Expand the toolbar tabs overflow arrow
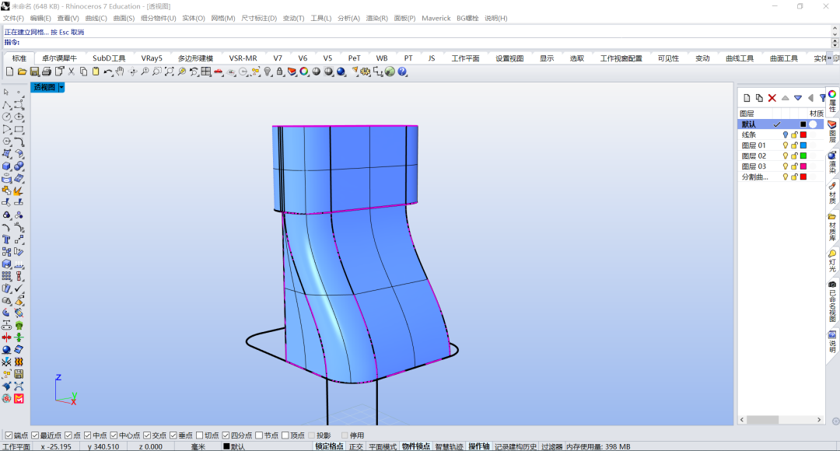840x451 pixels. 830,58
